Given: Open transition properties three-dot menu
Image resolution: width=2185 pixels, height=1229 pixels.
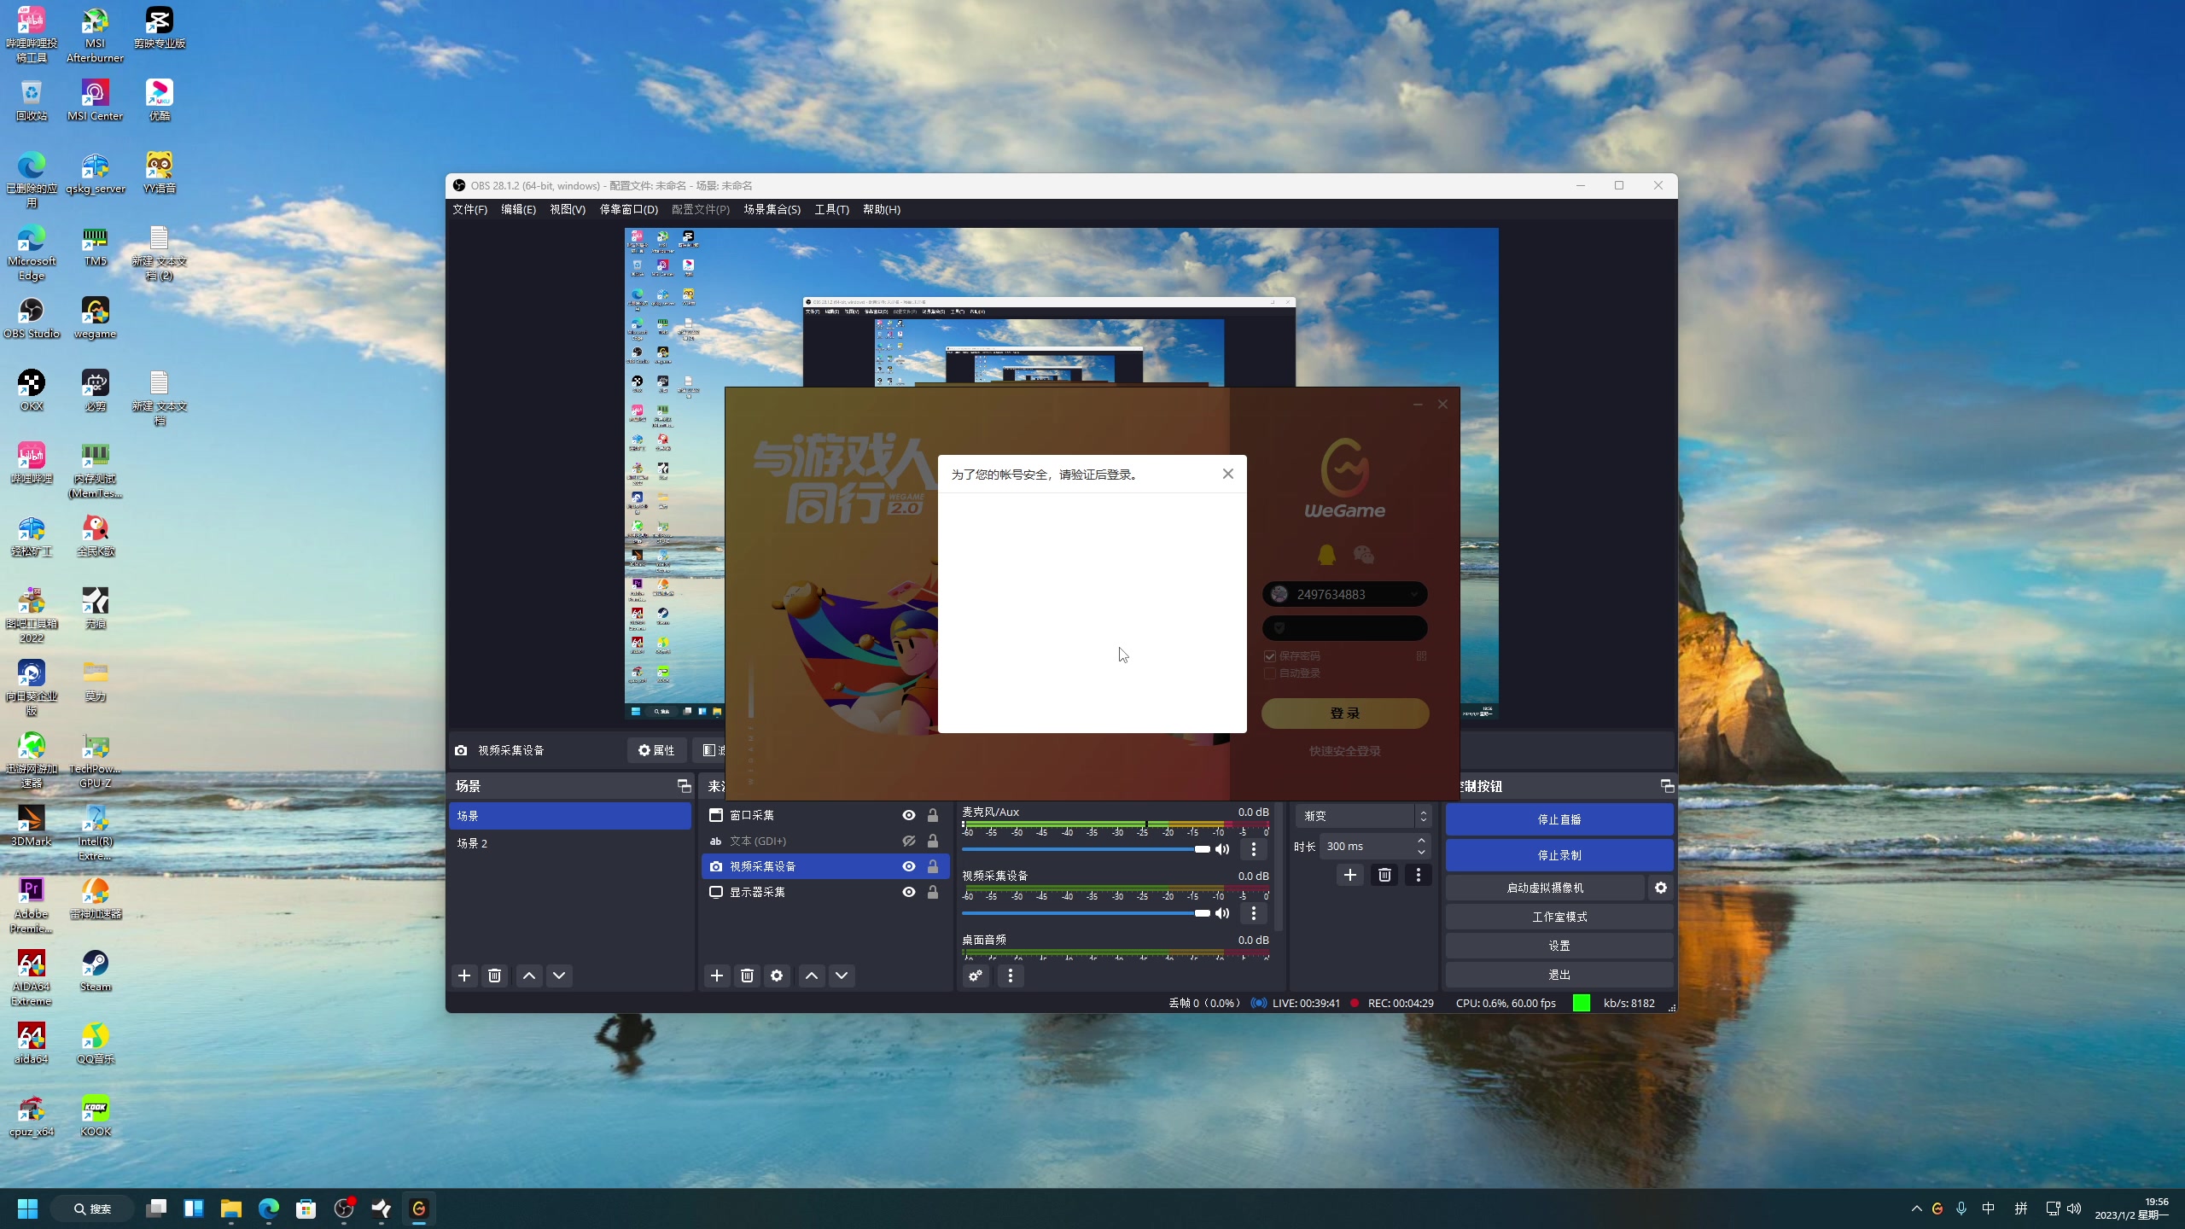Looking at the screenshot, I should click(x=1419, y=875).
